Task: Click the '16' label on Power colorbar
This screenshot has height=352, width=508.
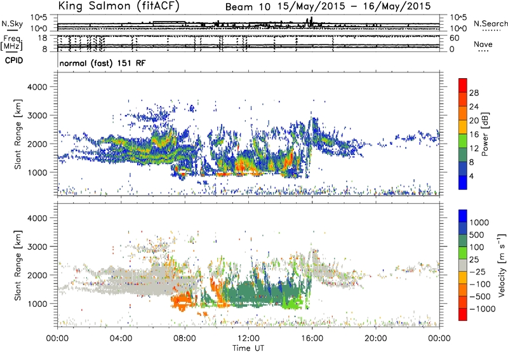Action: click(474, 135)
